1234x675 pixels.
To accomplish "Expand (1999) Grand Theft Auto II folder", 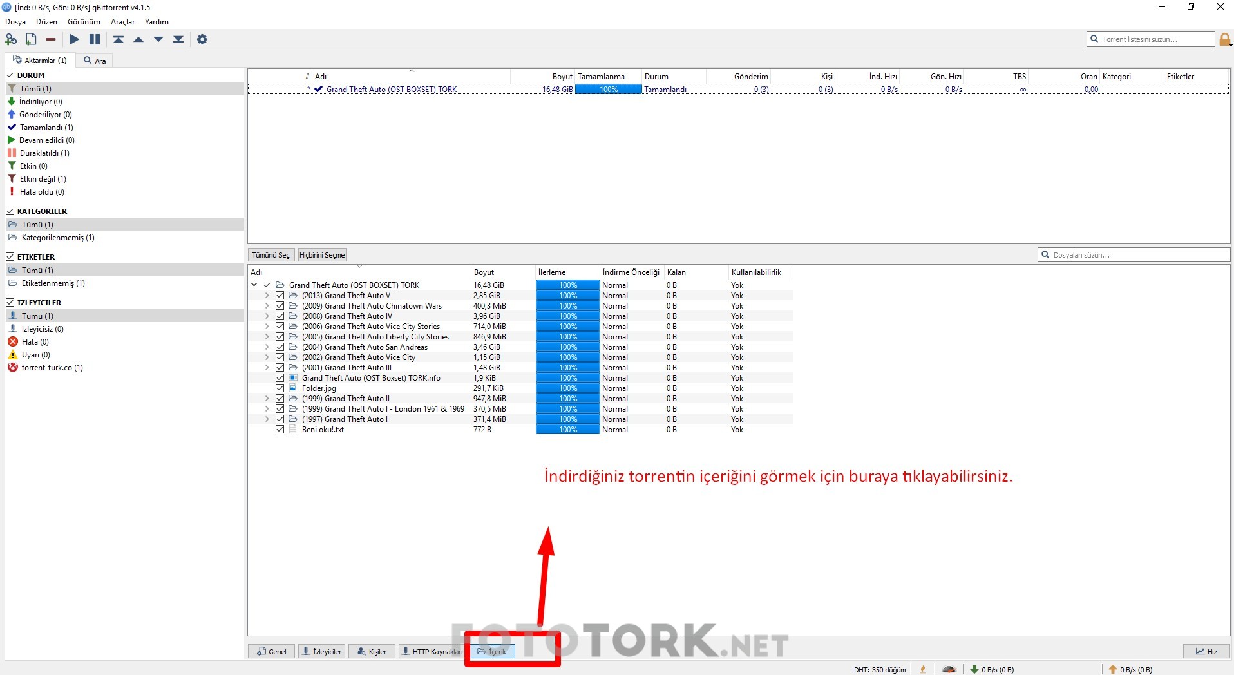I will pos(267,399).
